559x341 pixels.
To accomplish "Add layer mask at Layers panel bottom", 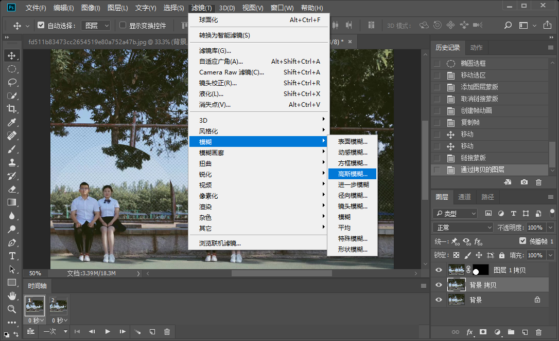I will (x=483, y=332).
